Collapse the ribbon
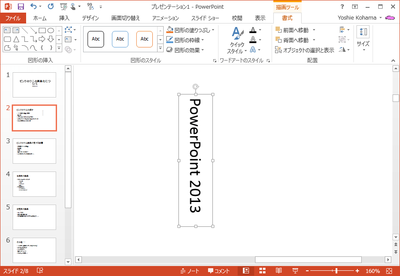Image resolution: width=400 pixels, height=276 pixels. [393, 61]
